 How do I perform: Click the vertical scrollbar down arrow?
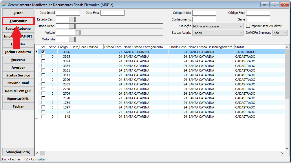[x=287, y=149]
